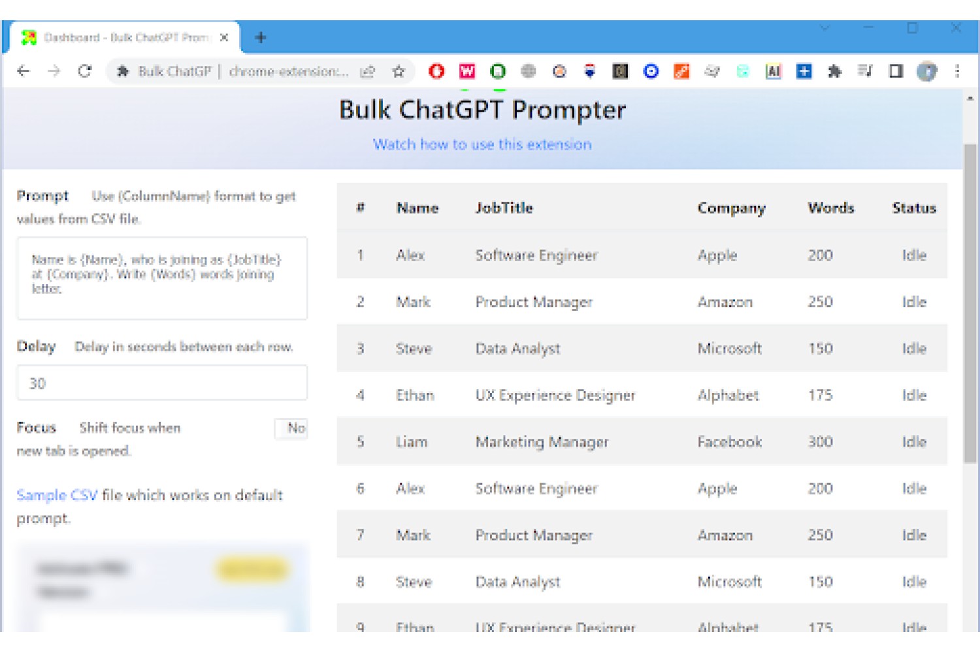Open the Chrome three-dot menu
Viewport: 980px width, 653px height.
click(957, 71)
